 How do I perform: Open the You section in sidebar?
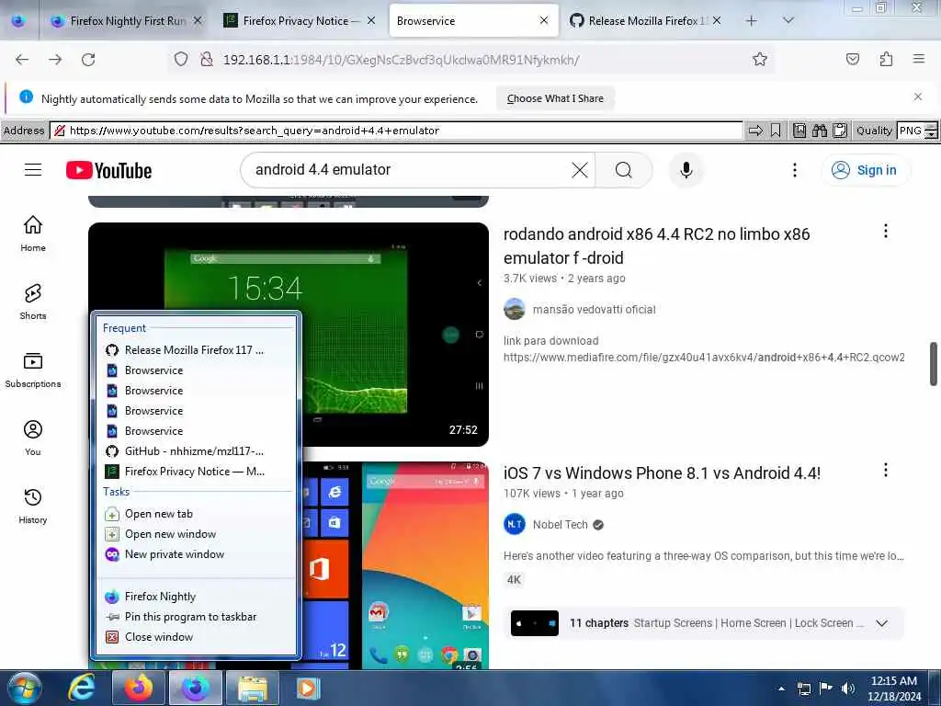pos(33,438)
